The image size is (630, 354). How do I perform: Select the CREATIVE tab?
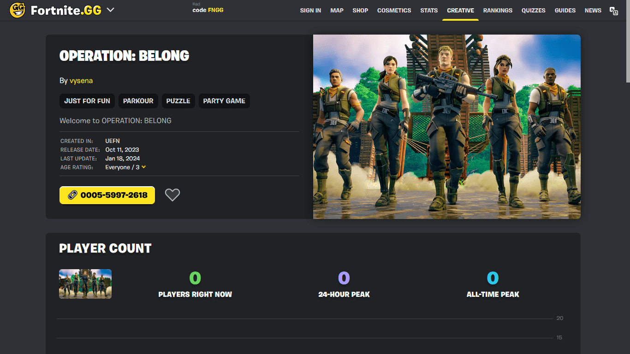tap(460, 10)
